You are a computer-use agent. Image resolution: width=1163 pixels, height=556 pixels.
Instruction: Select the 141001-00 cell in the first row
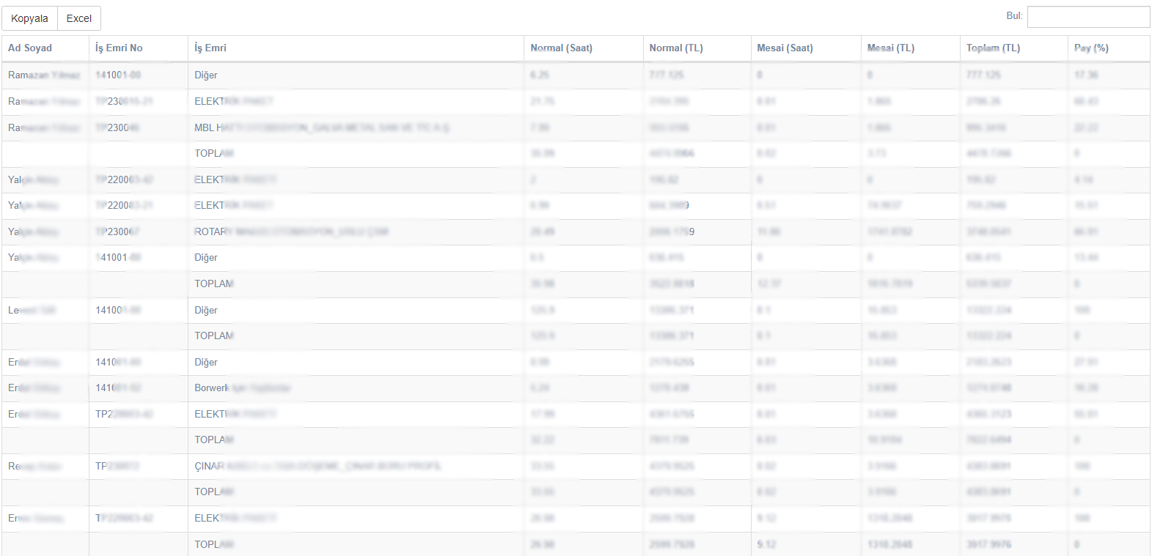(x=118, y=75)
